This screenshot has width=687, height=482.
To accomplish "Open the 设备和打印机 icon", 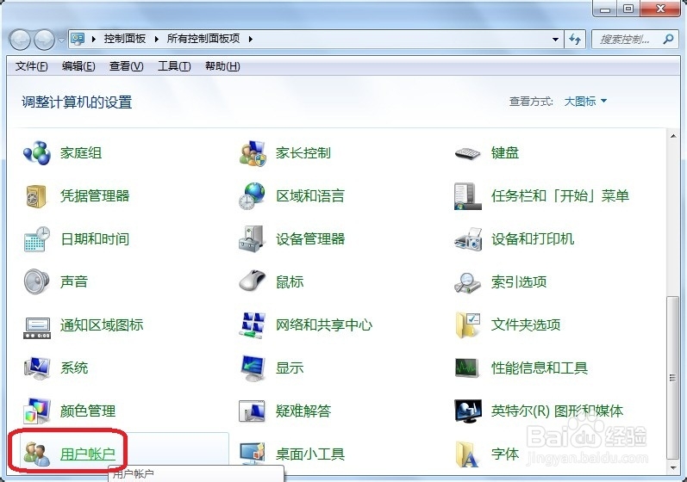I will pyautogui.click(x=468, y=239).
